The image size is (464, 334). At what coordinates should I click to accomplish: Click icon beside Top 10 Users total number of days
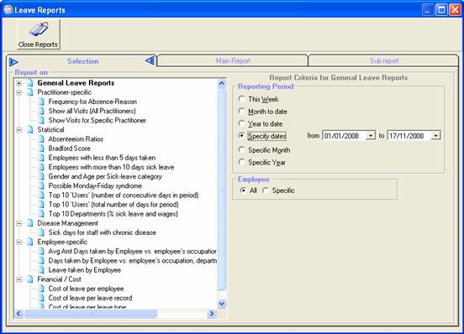click(x=41, y=205)
